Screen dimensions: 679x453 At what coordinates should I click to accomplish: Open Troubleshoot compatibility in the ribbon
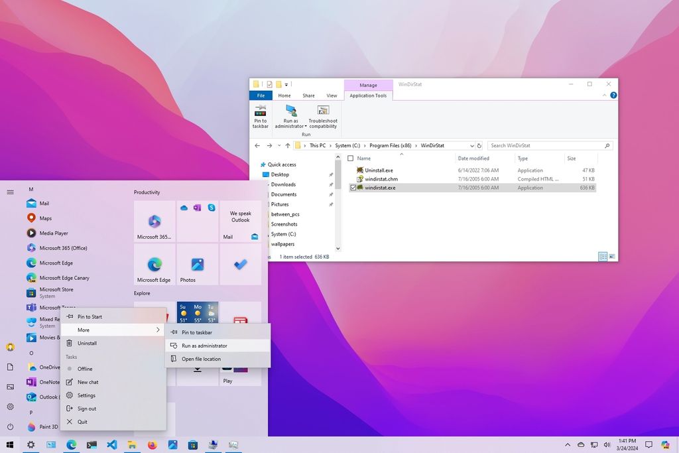pyautogui.click(x=323, y=112)
